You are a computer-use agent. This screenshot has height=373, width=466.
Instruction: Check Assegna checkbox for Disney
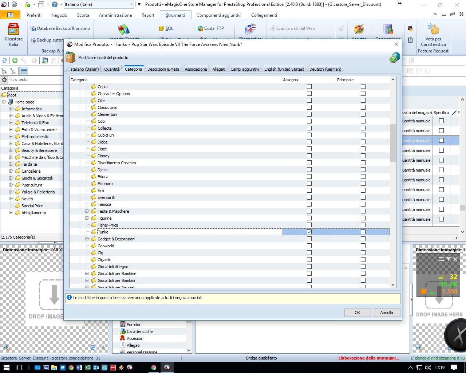[309, 156]
